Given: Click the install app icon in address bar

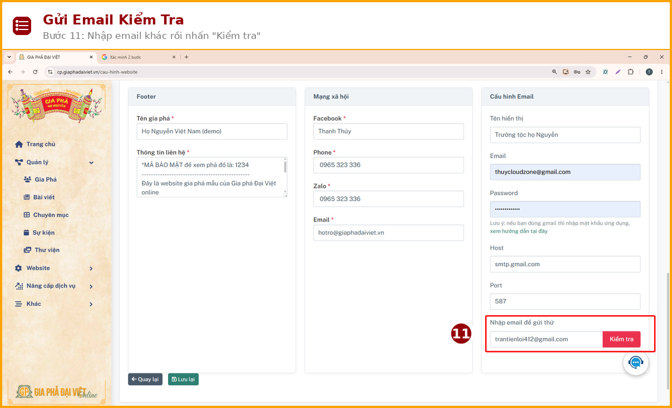Looking at the screenshot, I should [566, 72].
